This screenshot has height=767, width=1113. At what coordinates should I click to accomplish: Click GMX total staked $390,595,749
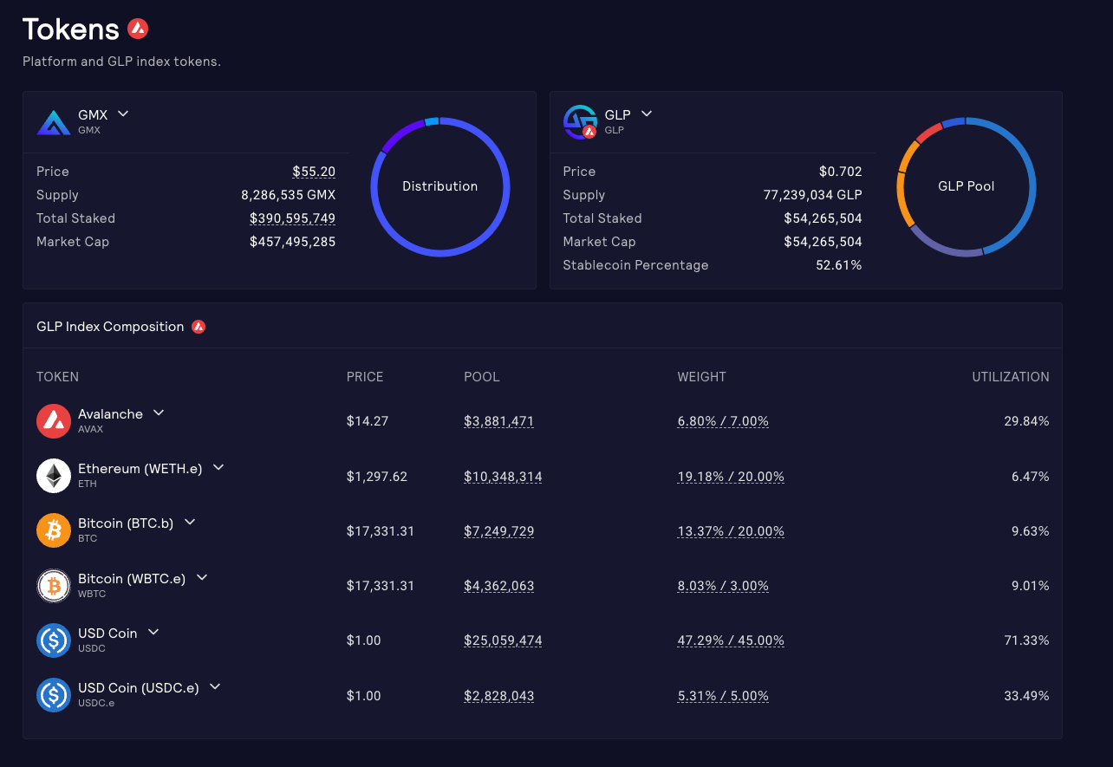(293, 218)
